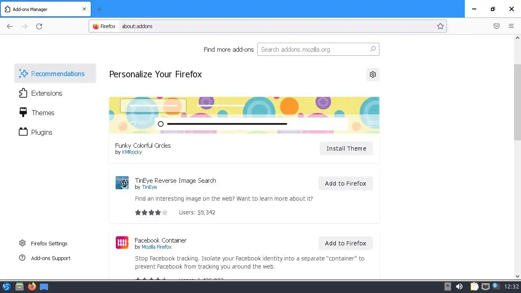This screenshot has width=521, height=293.
Task: Install the Funky Colorful Circles theme
Action: [x=346, y=149]
